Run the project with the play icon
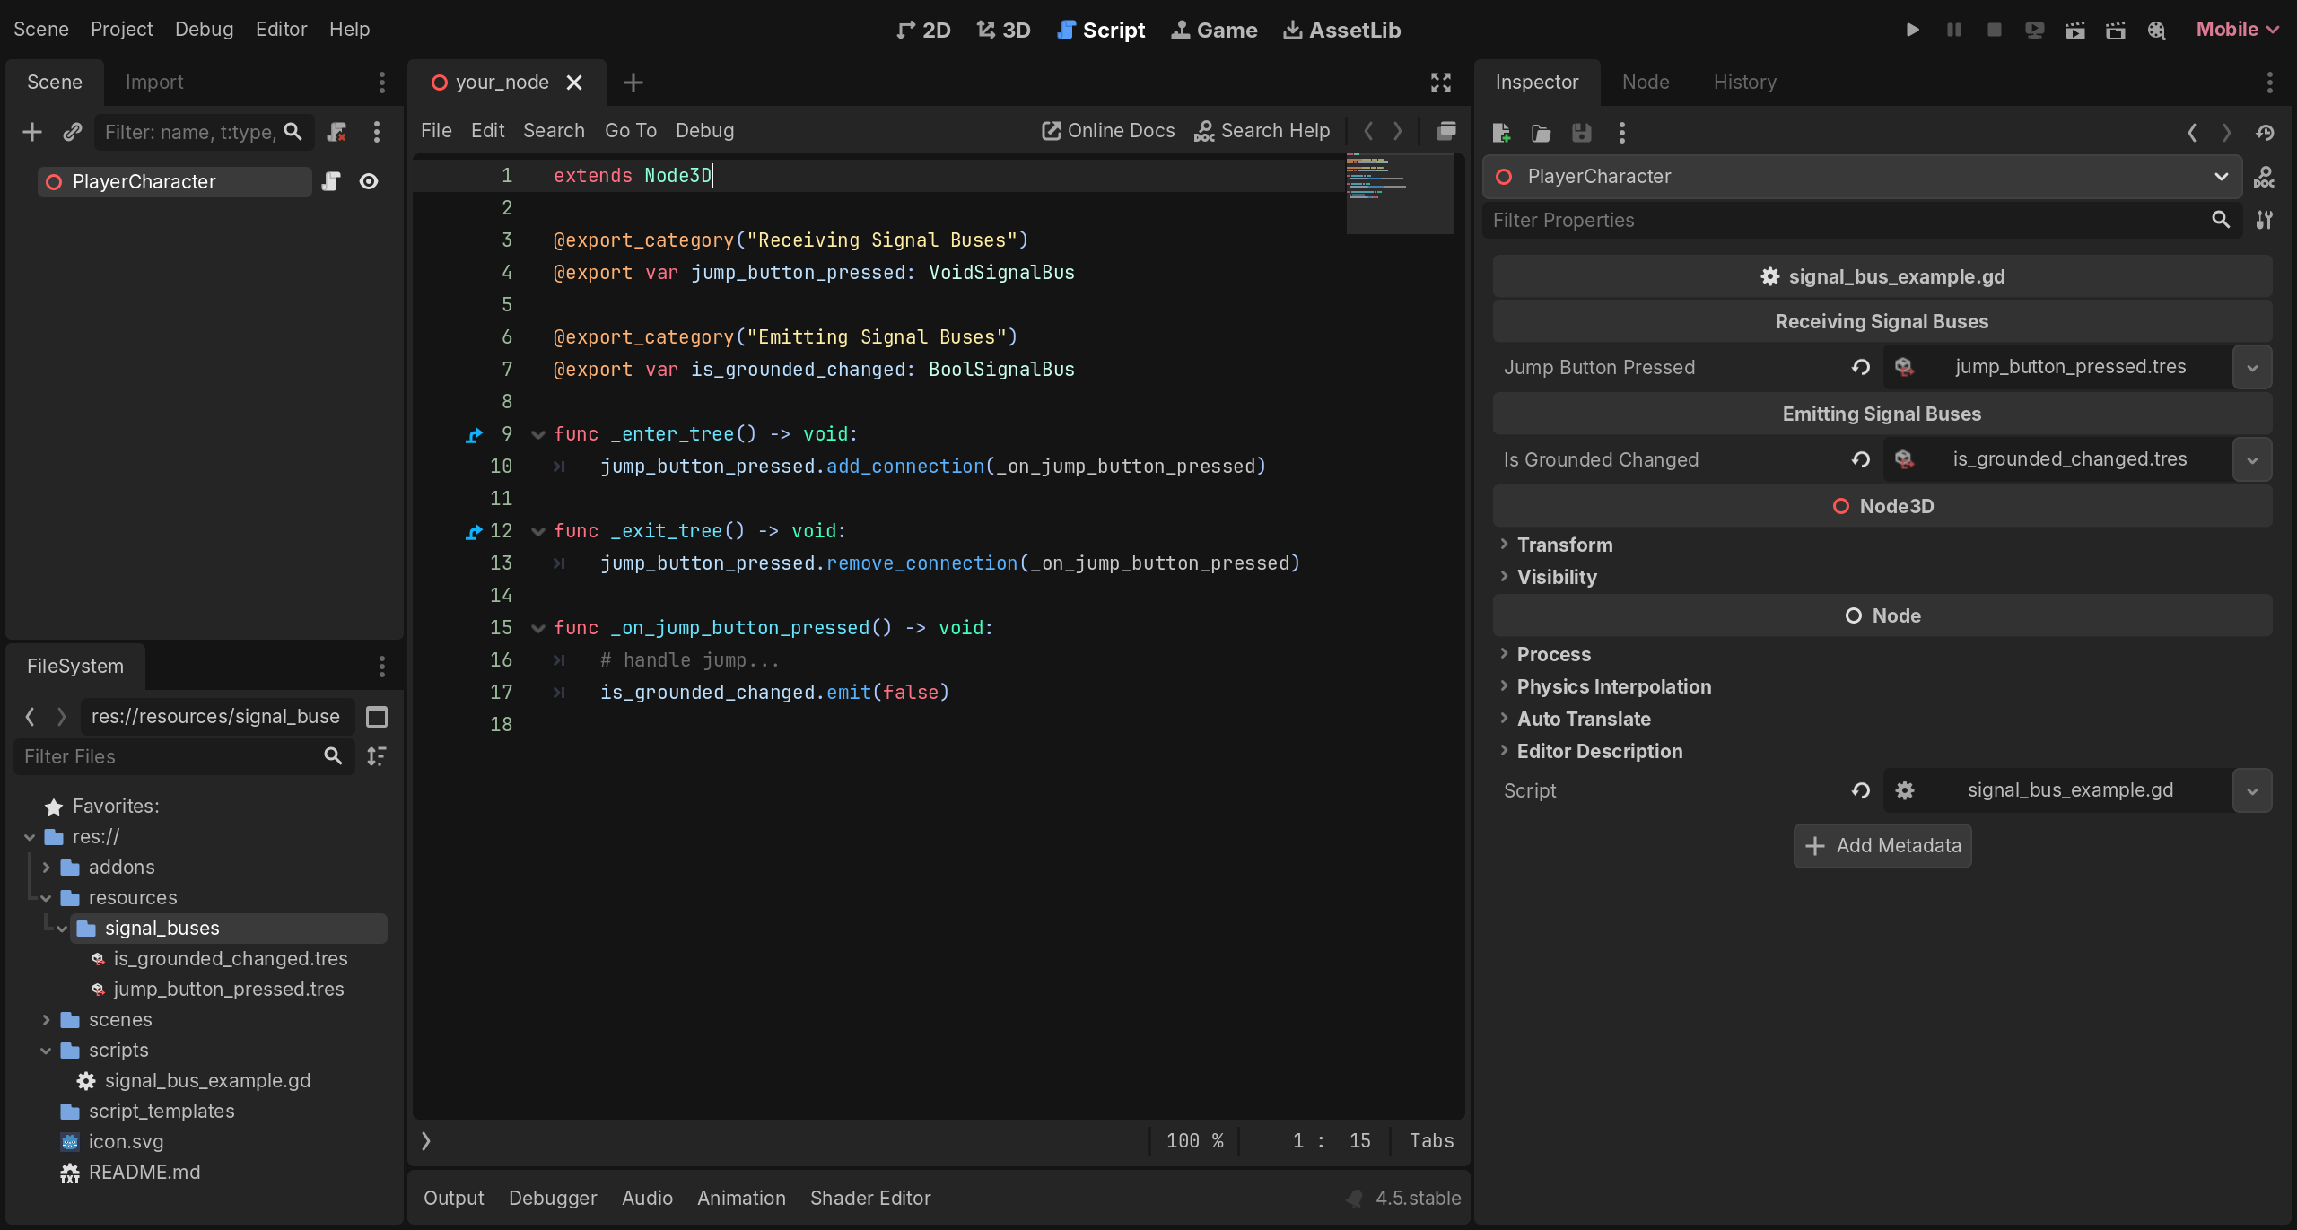Screen dimensions: 2297x1230 (x=1912, y=30)
